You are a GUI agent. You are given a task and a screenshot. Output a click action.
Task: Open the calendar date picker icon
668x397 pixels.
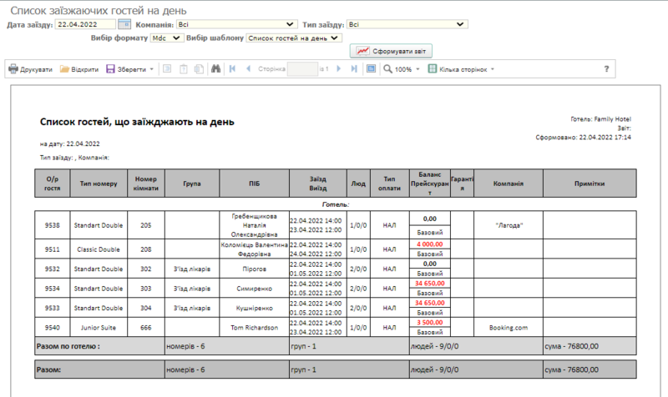tap(124, 25)
